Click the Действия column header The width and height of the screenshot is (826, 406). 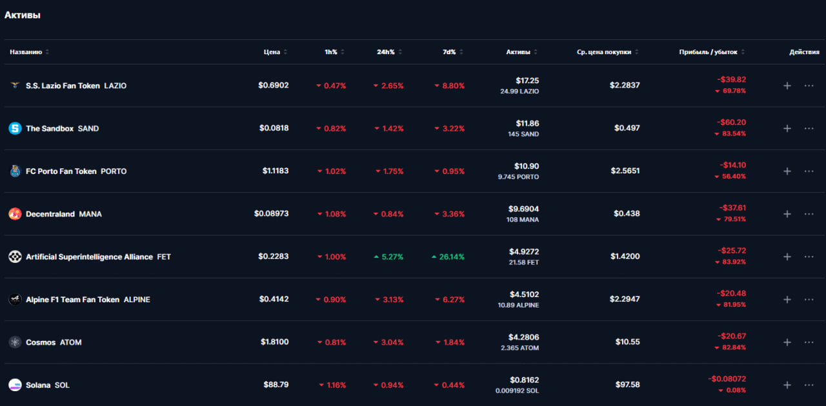tap(804, 52)
